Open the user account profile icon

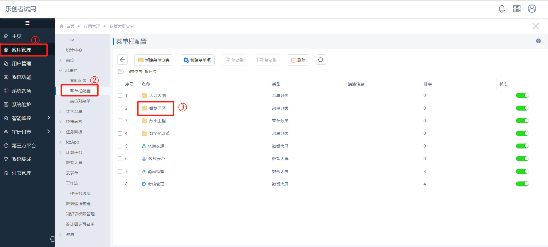point(532,9)
